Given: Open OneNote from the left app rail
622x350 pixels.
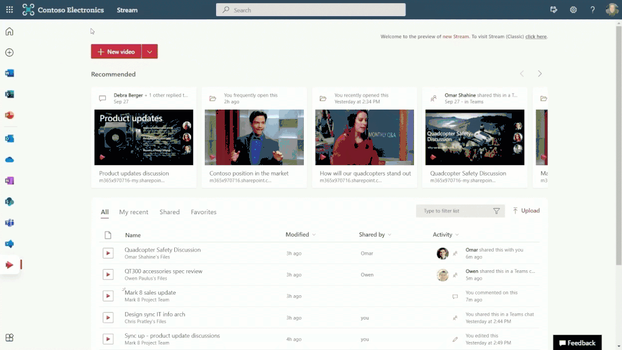Looking at the screenshot, I should [x=9, y=181].
